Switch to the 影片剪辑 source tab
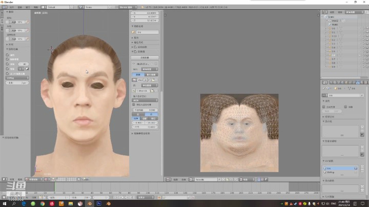 click(x=151, y=75)
